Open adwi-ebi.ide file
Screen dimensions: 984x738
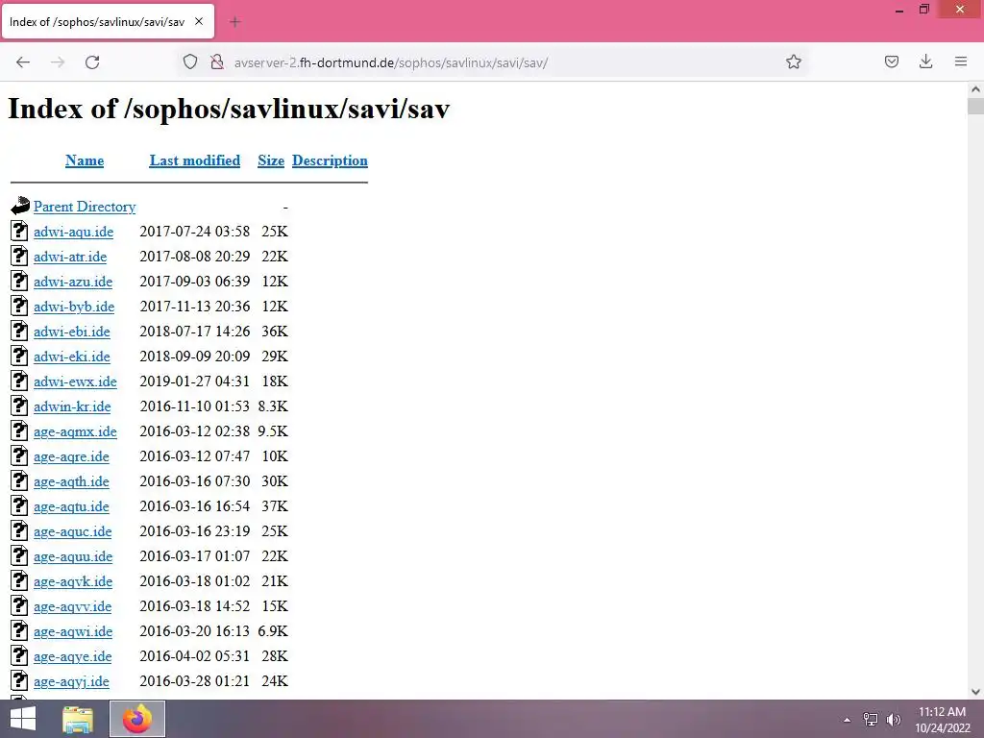click(71, 332)
